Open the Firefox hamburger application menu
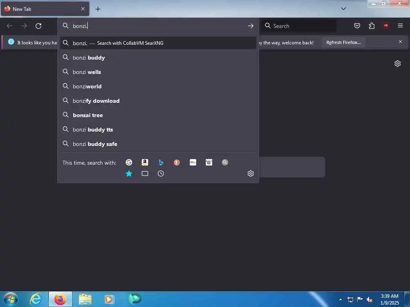 pos(400,26)
